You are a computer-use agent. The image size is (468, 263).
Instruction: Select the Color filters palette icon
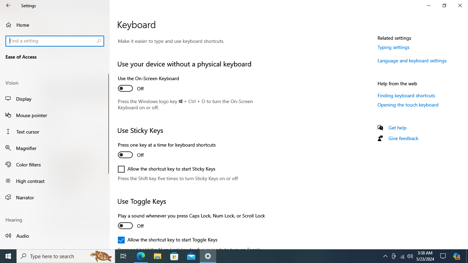pyautogui.click(x=8, y=165)
